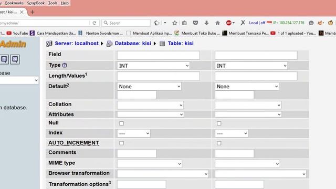Open the Type help question-mark icon
336x189 pixels.
click(x=65, y=65)
